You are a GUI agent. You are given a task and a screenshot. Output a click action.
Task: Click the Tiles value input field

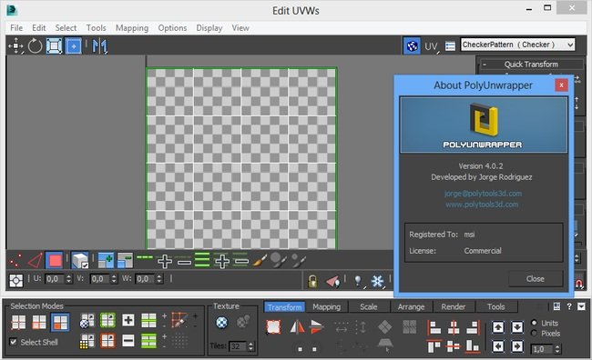pyautogui.click(x=238, y=346)
